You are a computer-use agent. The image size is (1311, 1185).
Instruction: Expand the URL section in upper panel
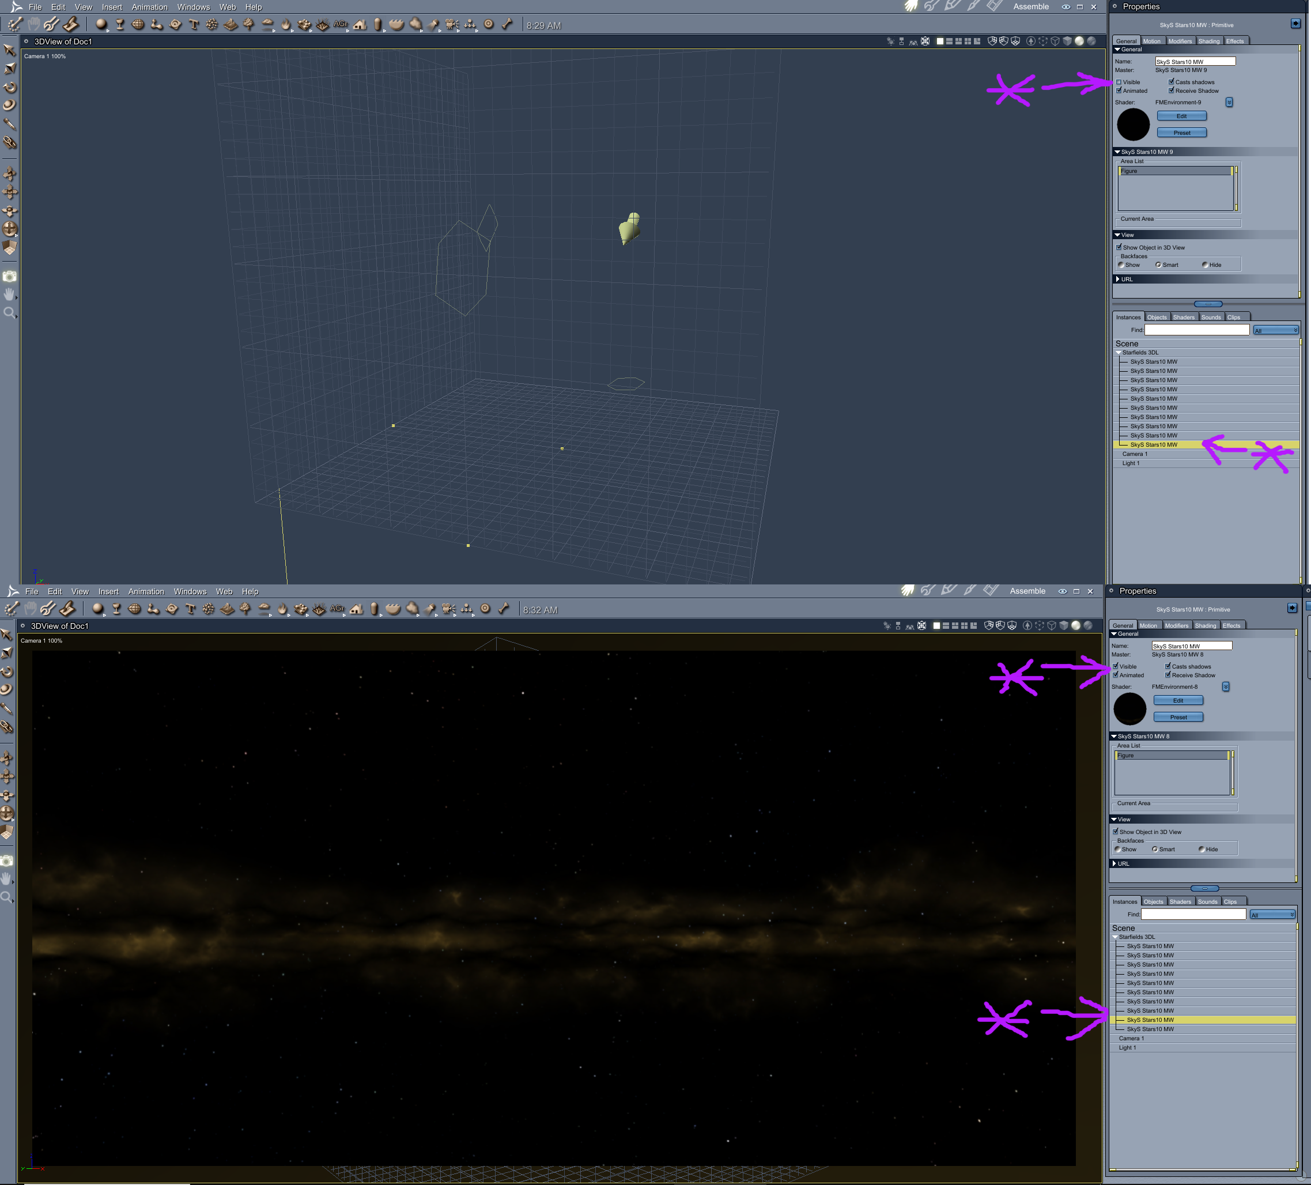(1118, 279)
